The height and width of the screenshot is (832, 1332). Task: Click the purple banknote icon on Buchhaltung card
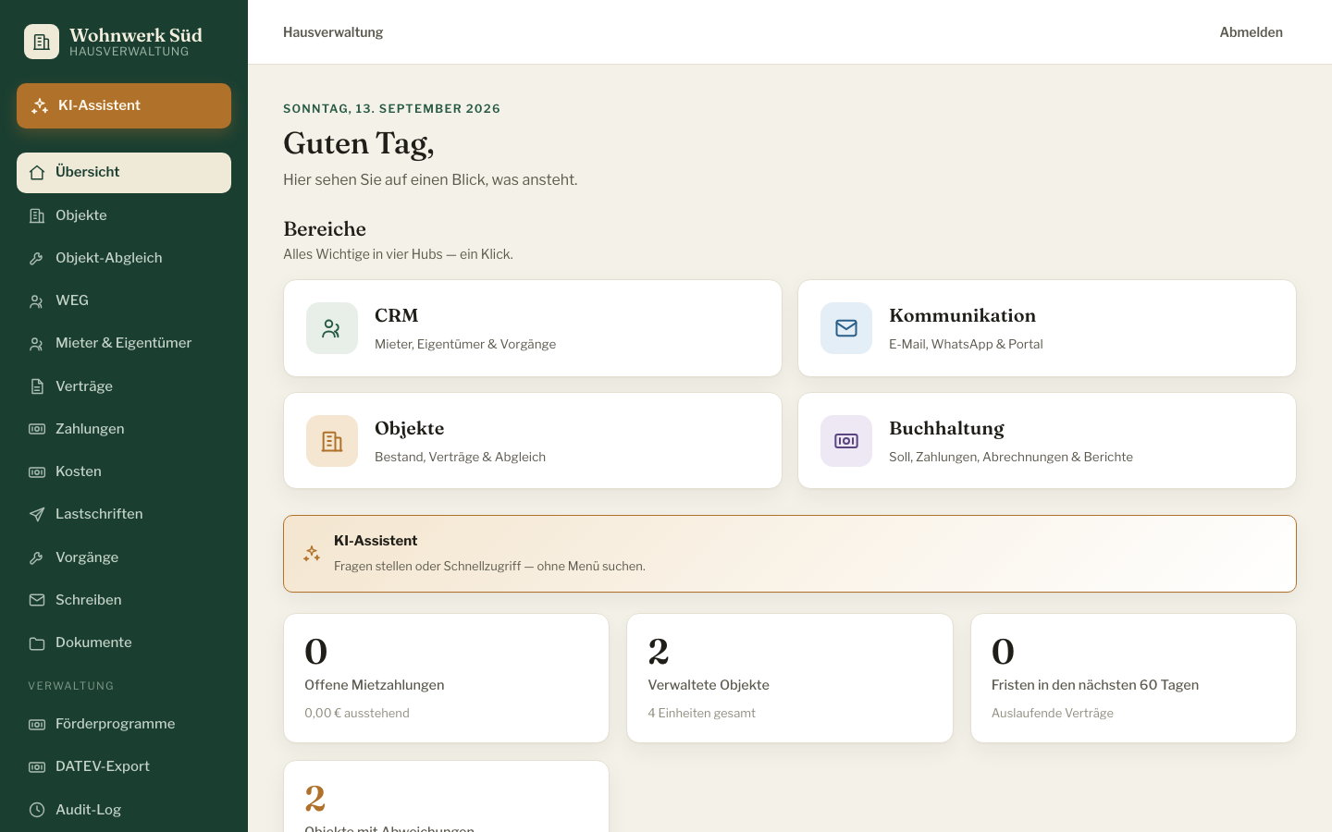[x=846, y=441]
